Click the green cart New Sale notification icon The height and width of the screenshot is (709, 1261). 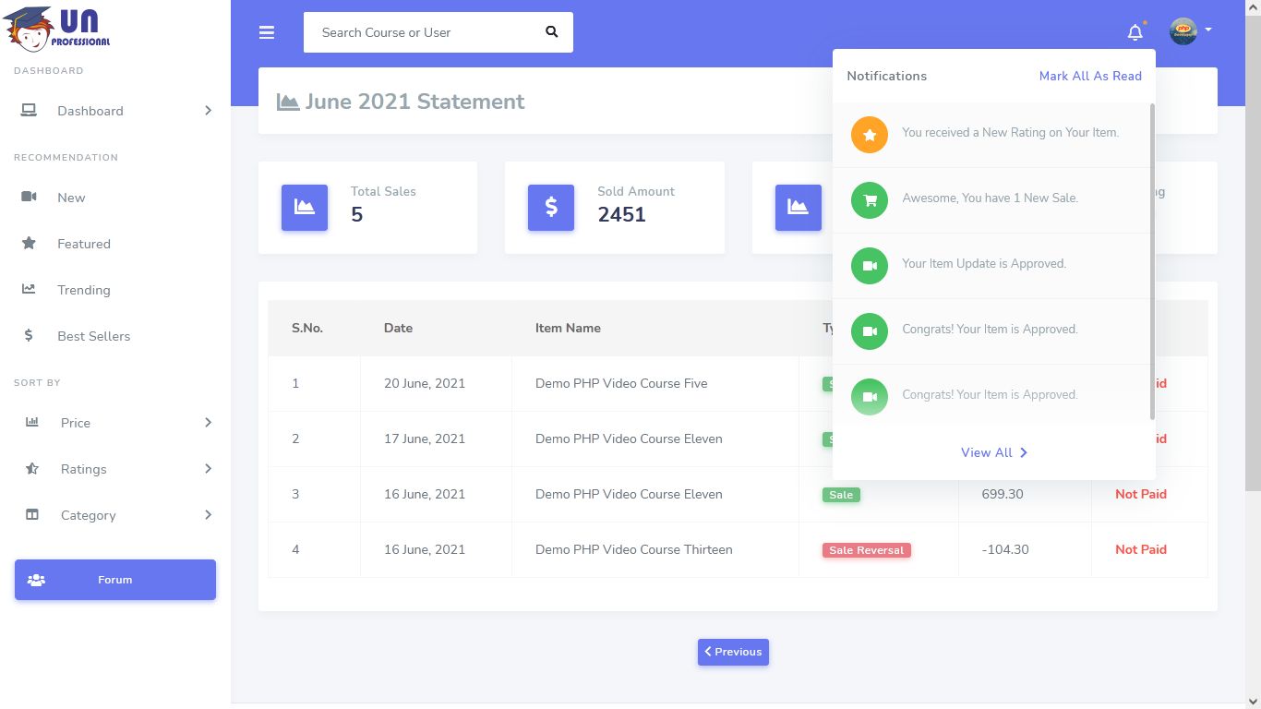pyautogui.click(x=870, y=200)
